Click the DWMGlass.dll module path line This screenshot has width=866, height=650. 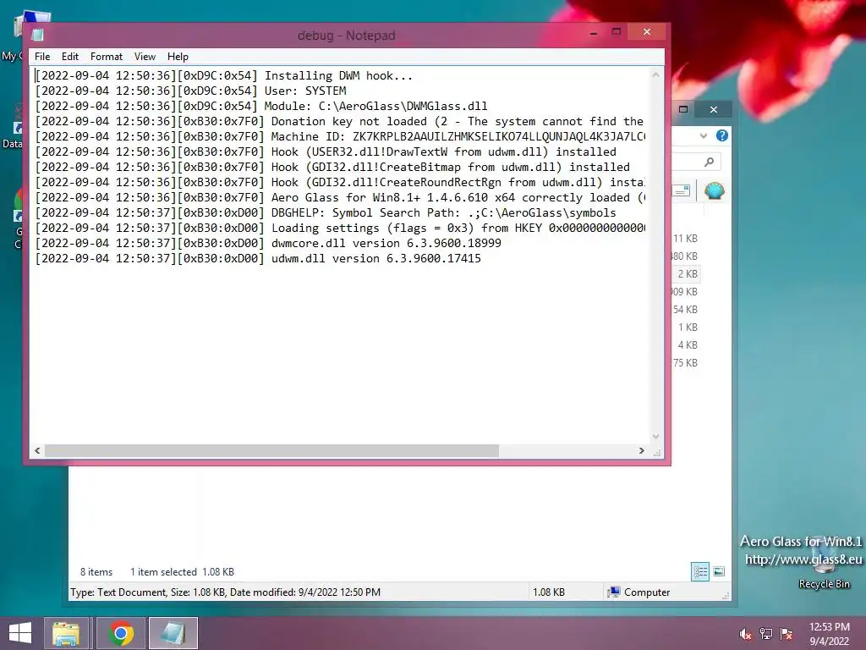click(x=261, y=106)
